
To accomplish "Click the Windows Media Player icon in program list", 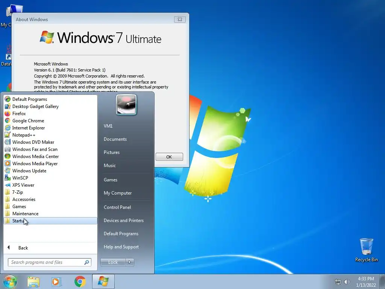I will click(x=8, y=163).
